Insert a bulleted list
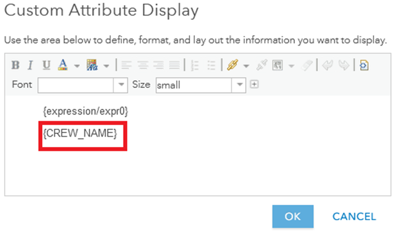This screenshot has width=395, height=232. point(211,65)
